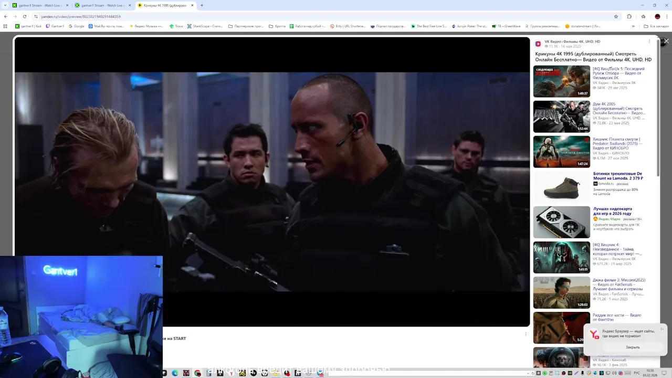672x378 pixels.
Task: Open the Bitly URL Shortener bookmark
Action: point(348,26)
